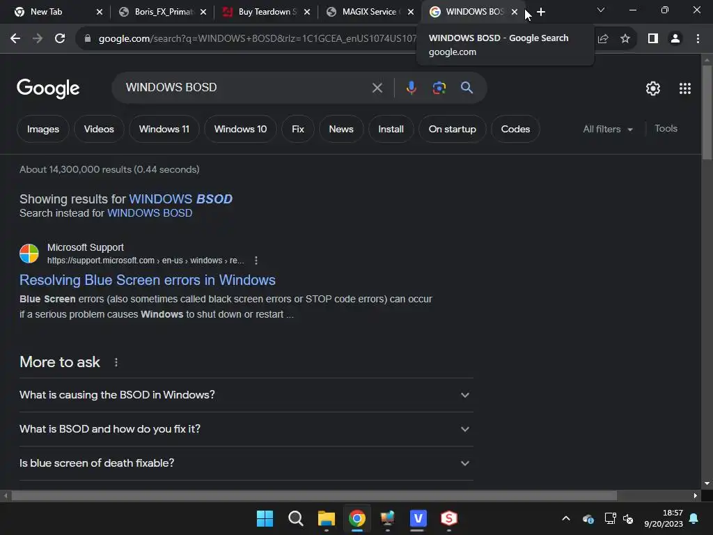Start a voice search with the microphone
This screenshot has width=713, height=535.
pos(411,88)
